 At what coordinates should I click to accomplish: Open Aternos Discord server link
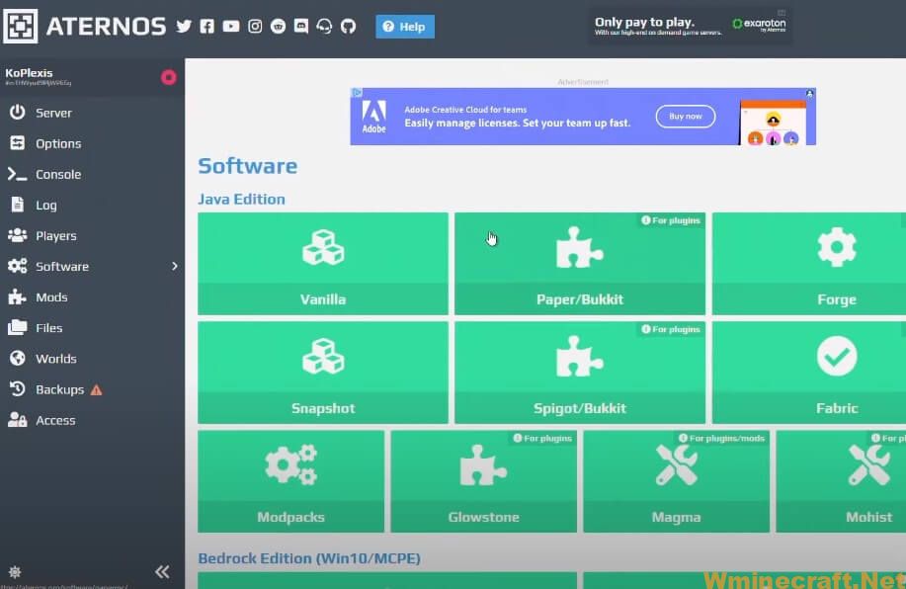(301, 27)
